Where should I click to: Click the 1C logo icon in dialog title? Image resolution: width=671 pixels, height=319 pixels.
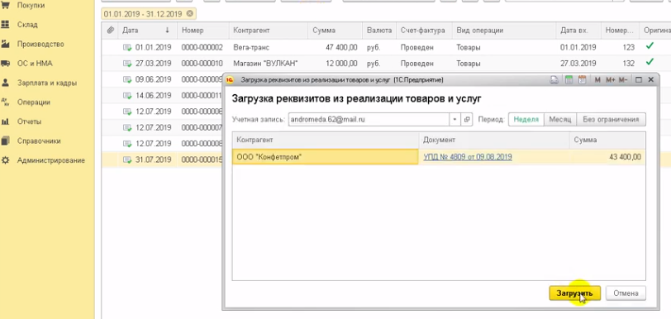coord(231,79)
